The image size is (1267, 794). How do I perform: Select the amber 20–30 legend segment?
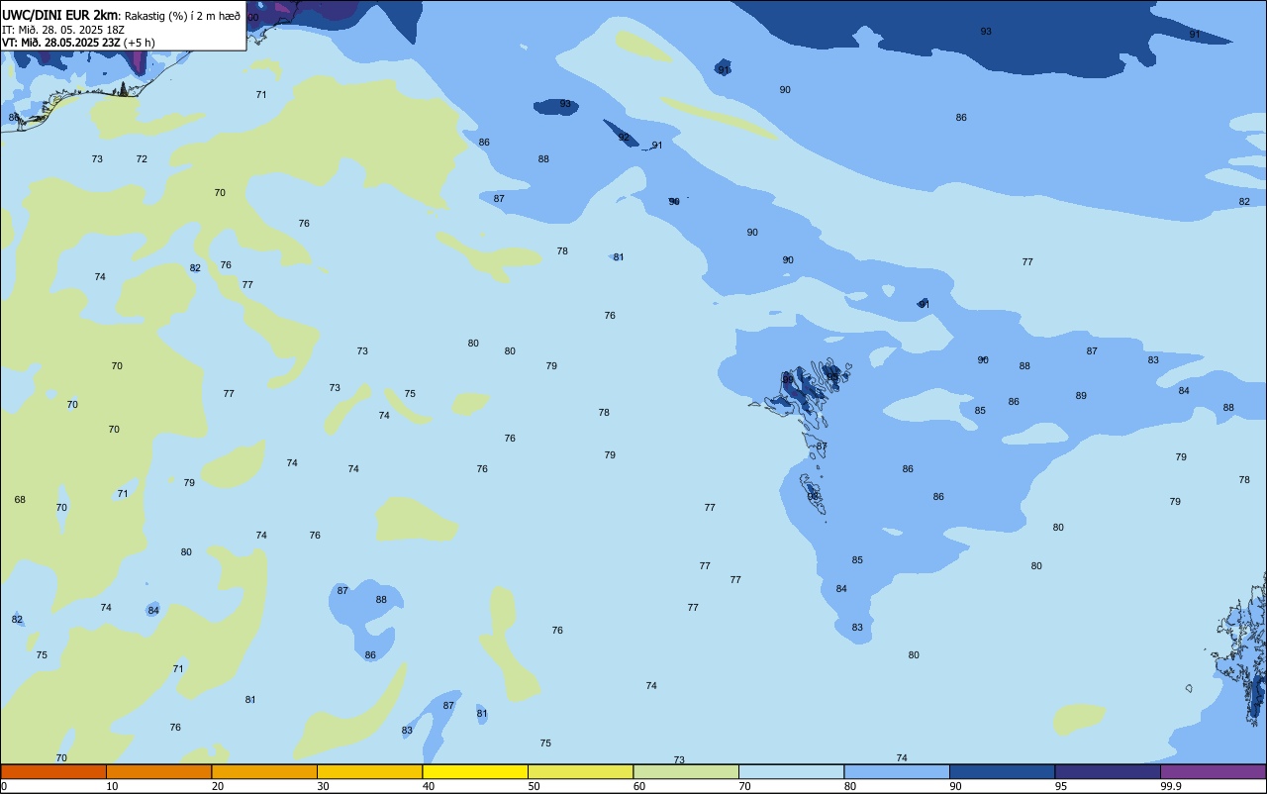click(x=264, y=771)
